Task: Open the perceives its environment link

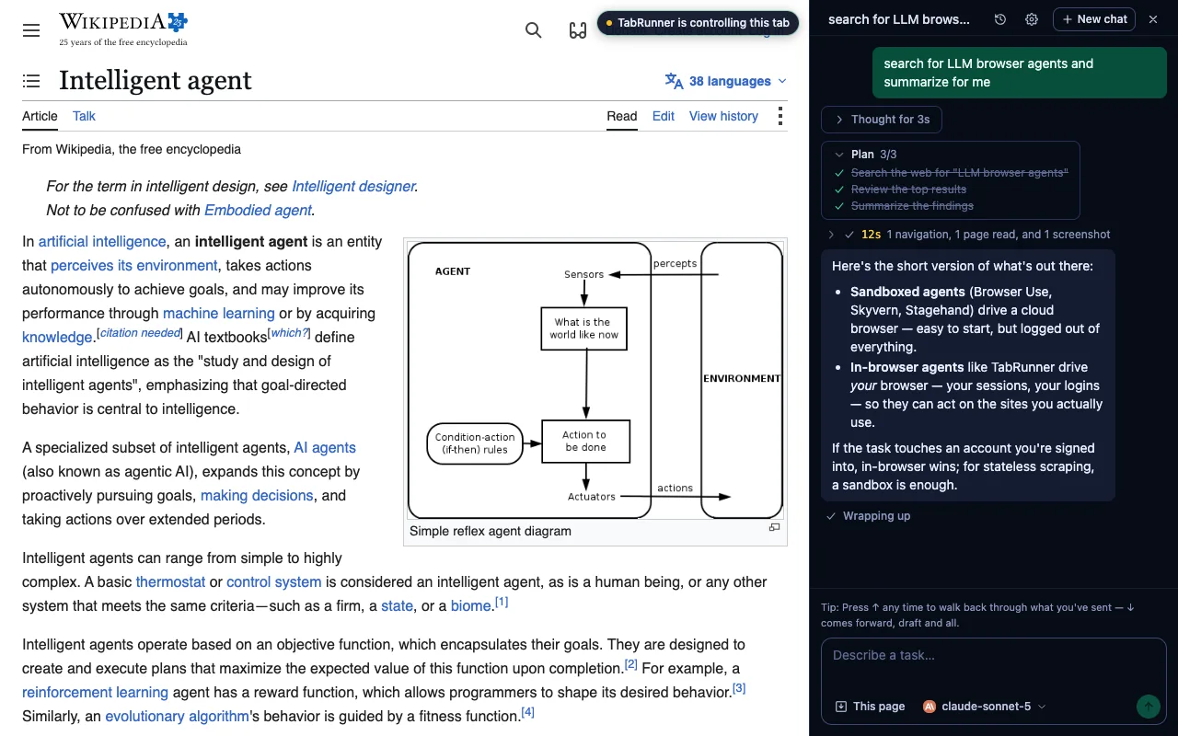Action: point(134,265)
